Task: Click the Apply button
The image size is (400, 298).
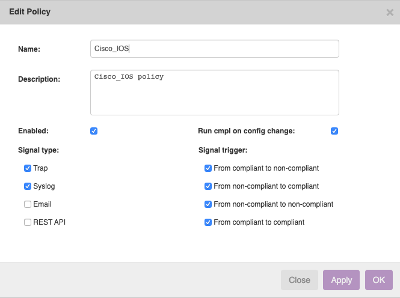Action: [x=342, y=280]
